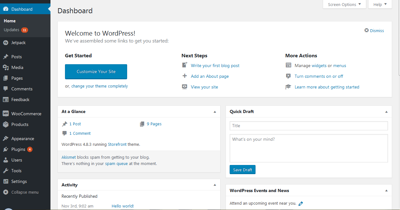Click the Posts pushpin icon in sidebar
Viewport: 400px width, 210px height.
pos(6,57)
